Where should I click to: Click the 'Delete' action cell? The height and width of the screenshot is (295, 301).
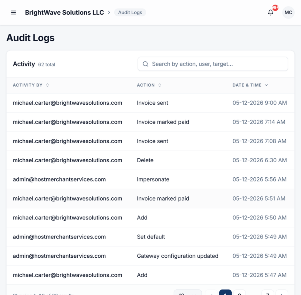145,160
